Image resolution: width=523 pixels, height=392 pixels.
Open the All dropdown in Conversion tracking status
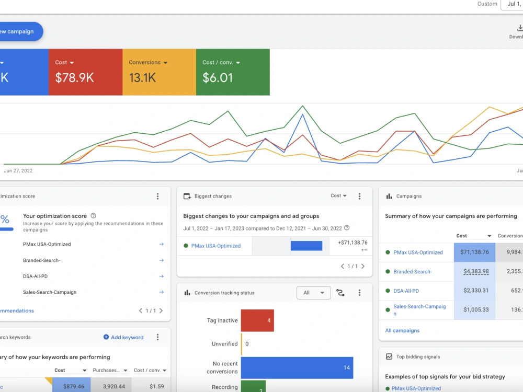click(x=313, y=293)
